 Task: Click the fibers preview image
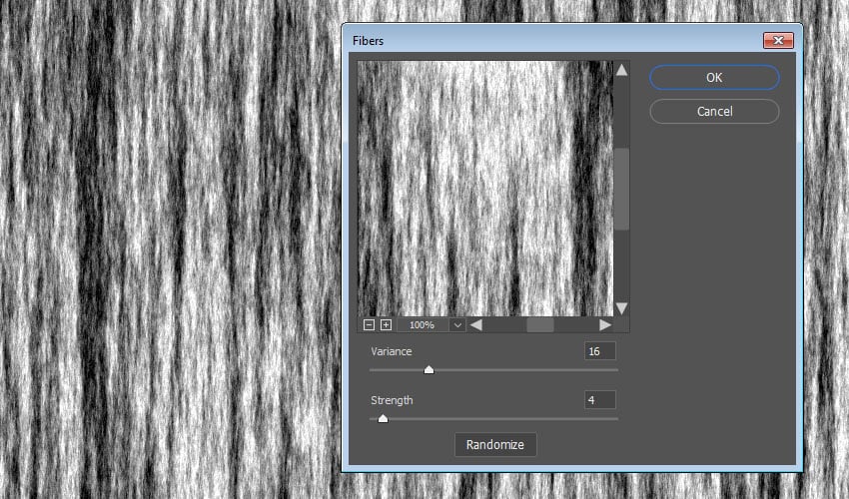coord(485,189)
